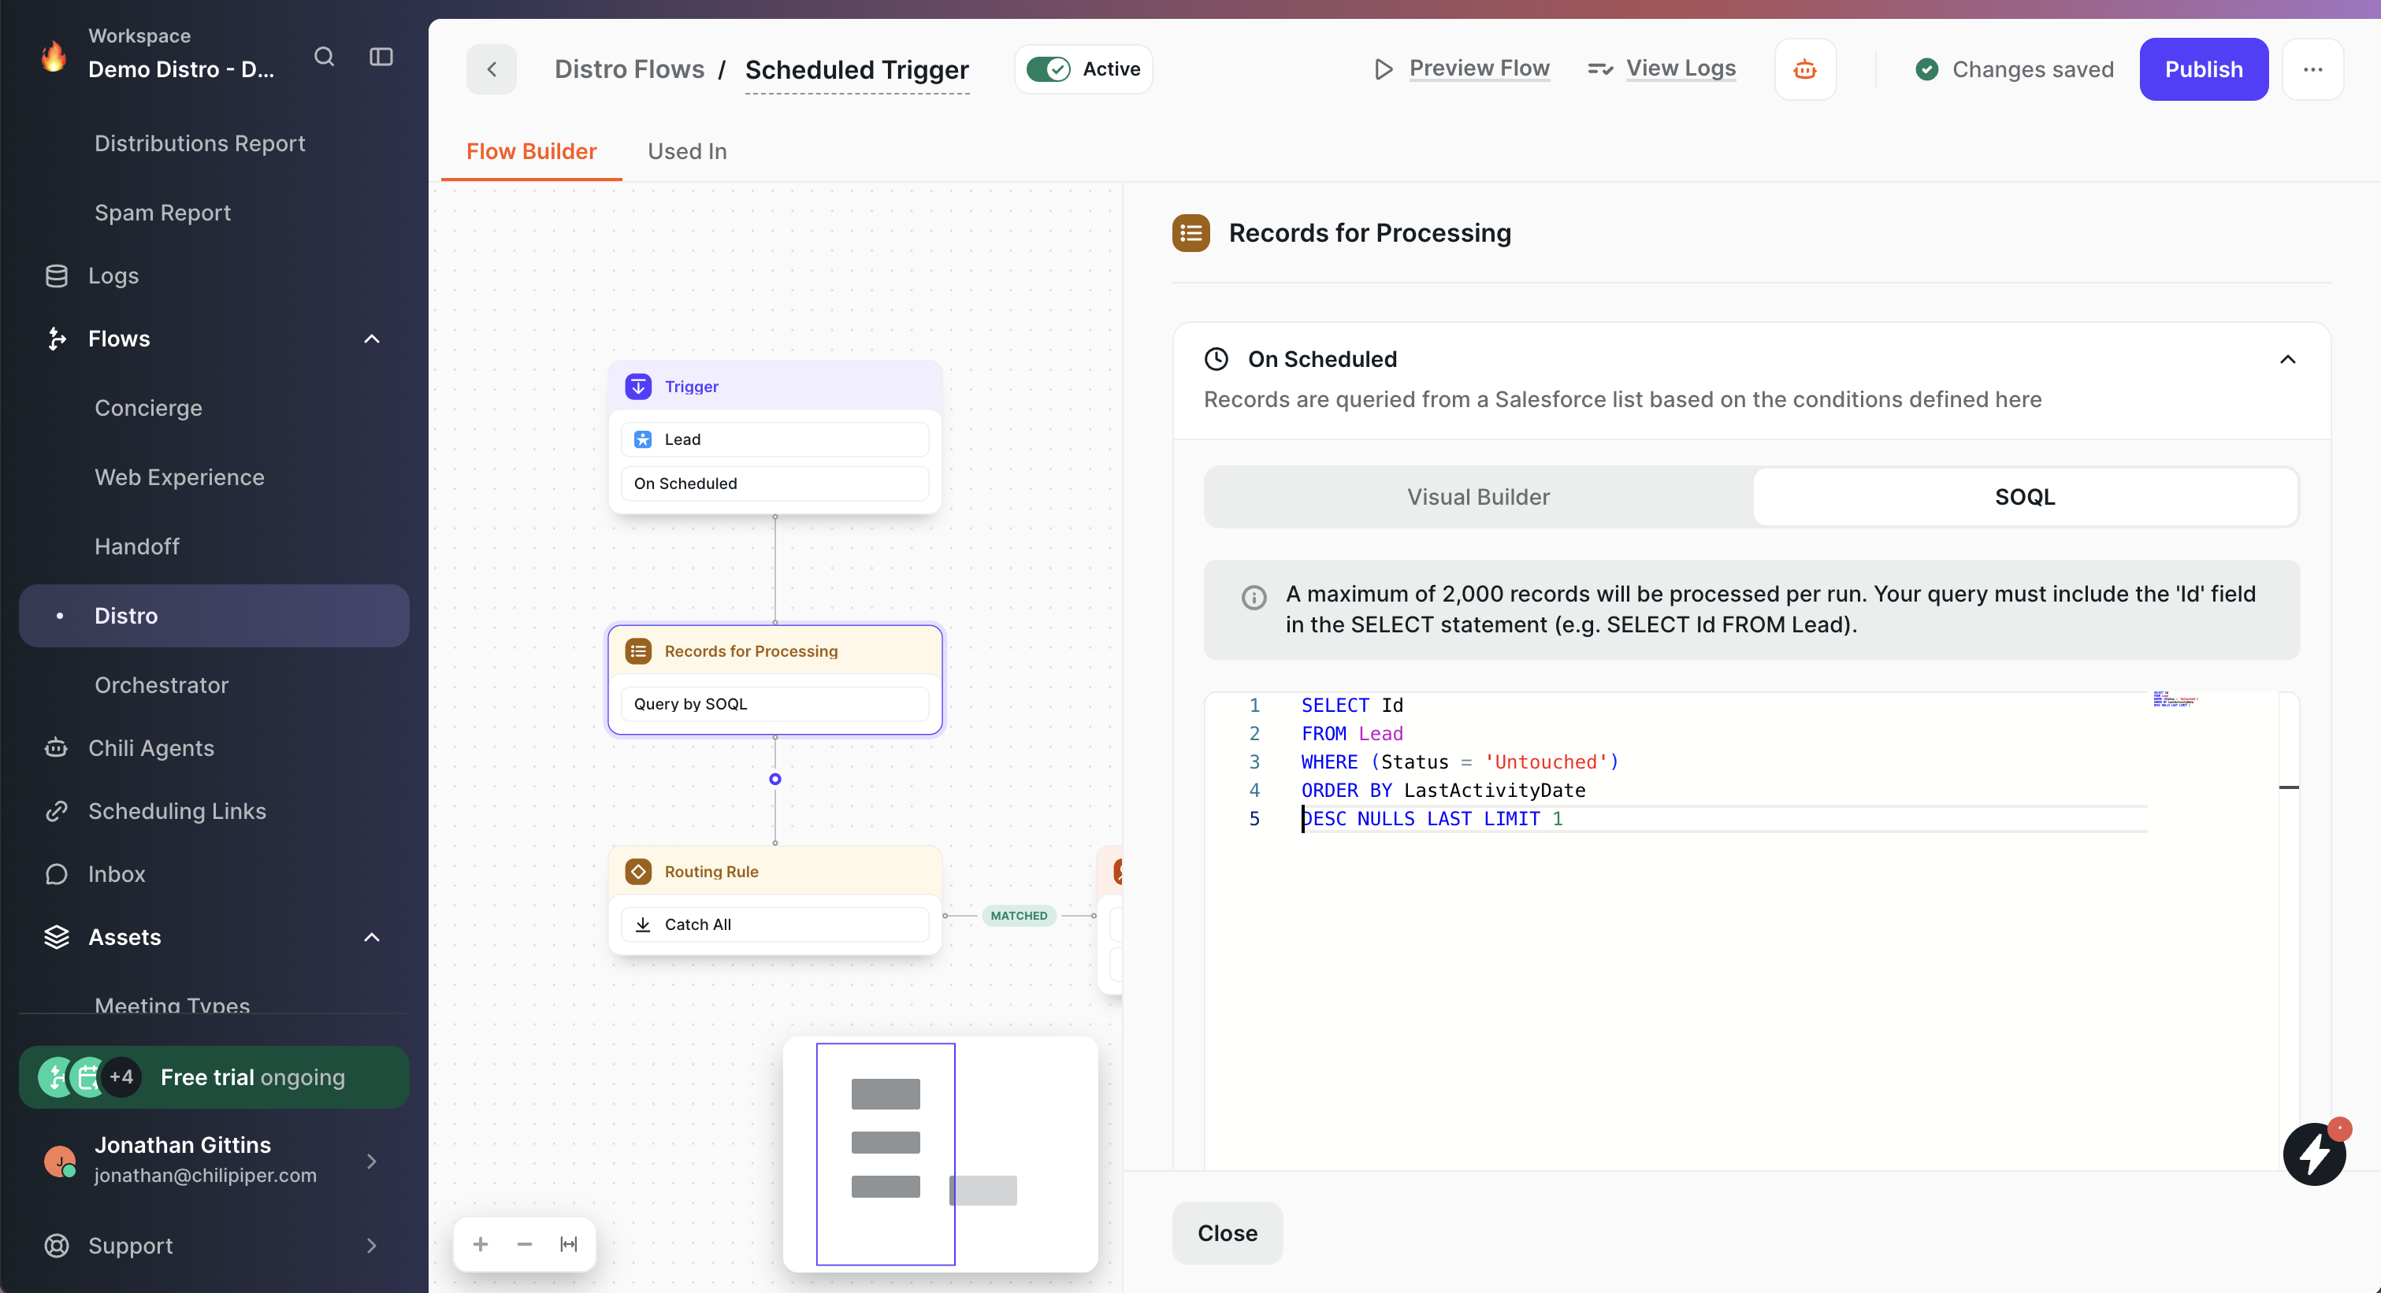Click the flow minimap thumbnail

(x=940, y=1154)
